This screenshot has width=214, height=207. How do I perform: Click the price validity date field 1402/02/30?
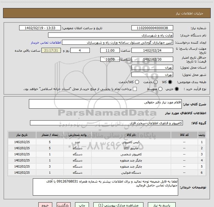(152, 59)
